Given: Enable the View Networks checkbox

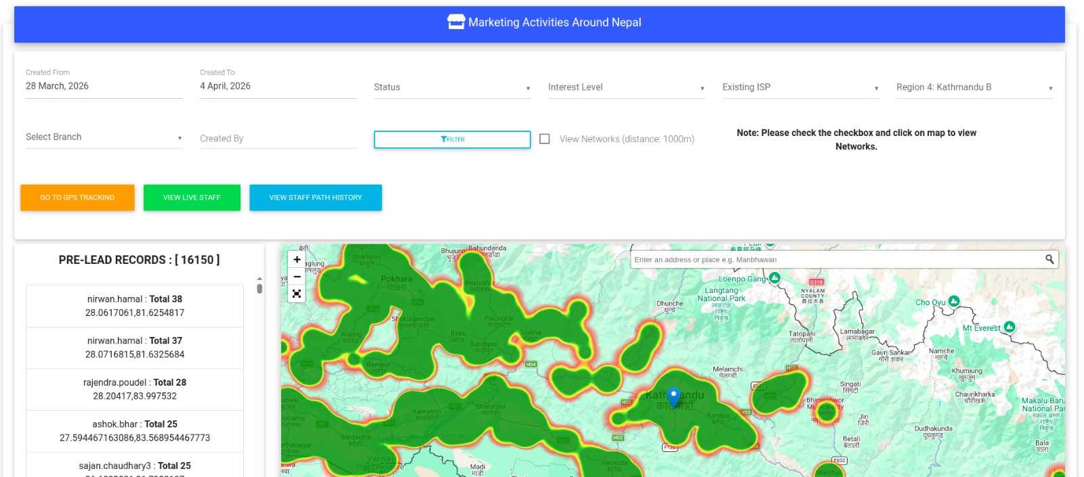Looking at the screenshot, I should coord(545,139).
